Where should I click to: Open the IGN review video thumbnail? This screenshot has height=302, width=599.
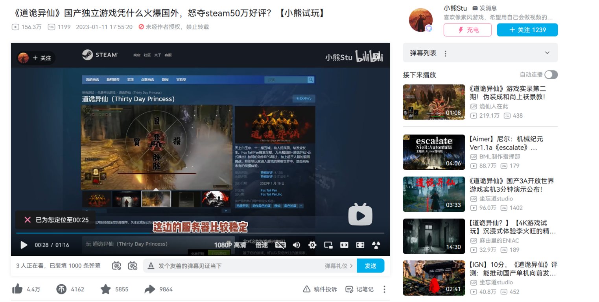click(434, 278)
